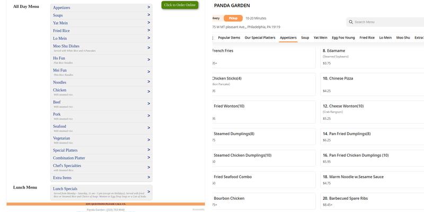Expand the Lunch Specials section

pos(101,191)
